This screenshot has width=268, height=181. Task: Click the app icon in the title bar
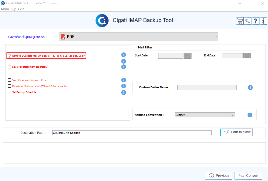3,3
